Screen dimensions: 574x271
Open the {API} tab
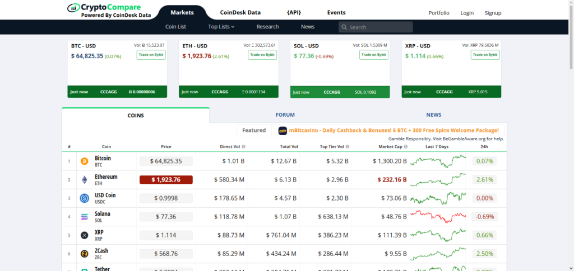[x=294, y=12]
